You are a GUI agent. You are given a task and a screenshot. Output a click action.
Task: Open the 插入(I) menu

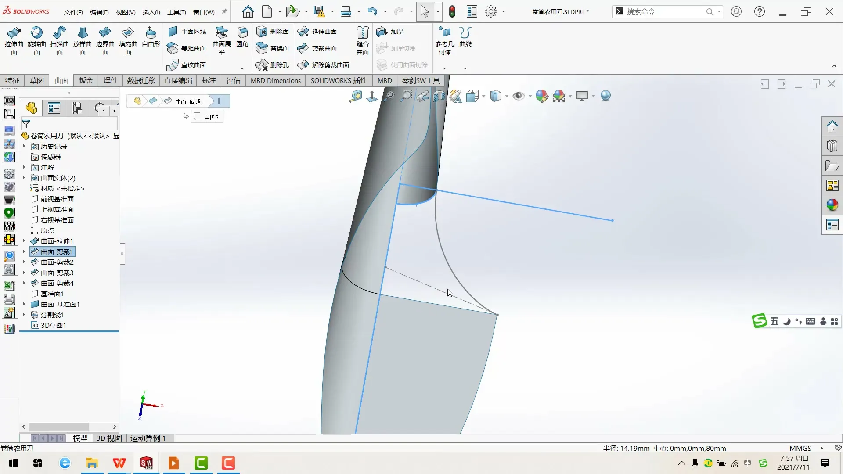point(151,12)
